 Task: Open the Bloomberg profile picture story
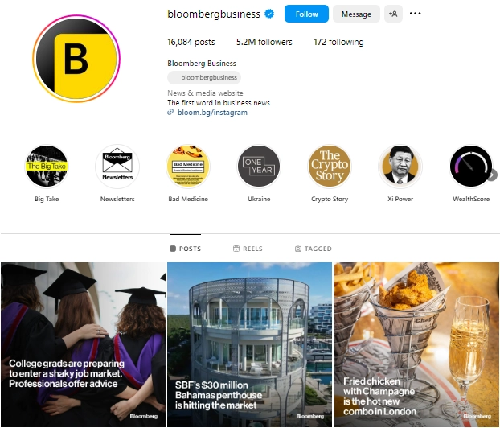(76, 59)
